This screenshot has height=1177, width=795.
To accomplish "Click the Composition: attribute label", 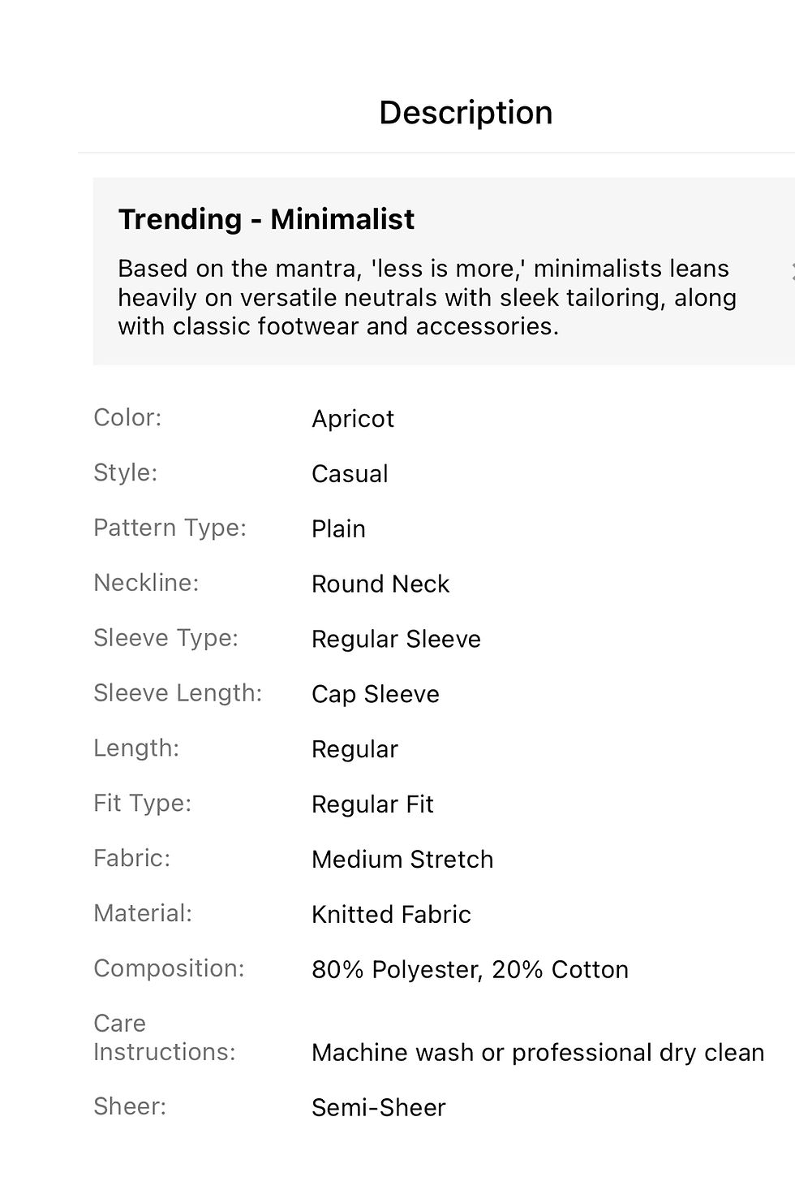I will point(169,968).
